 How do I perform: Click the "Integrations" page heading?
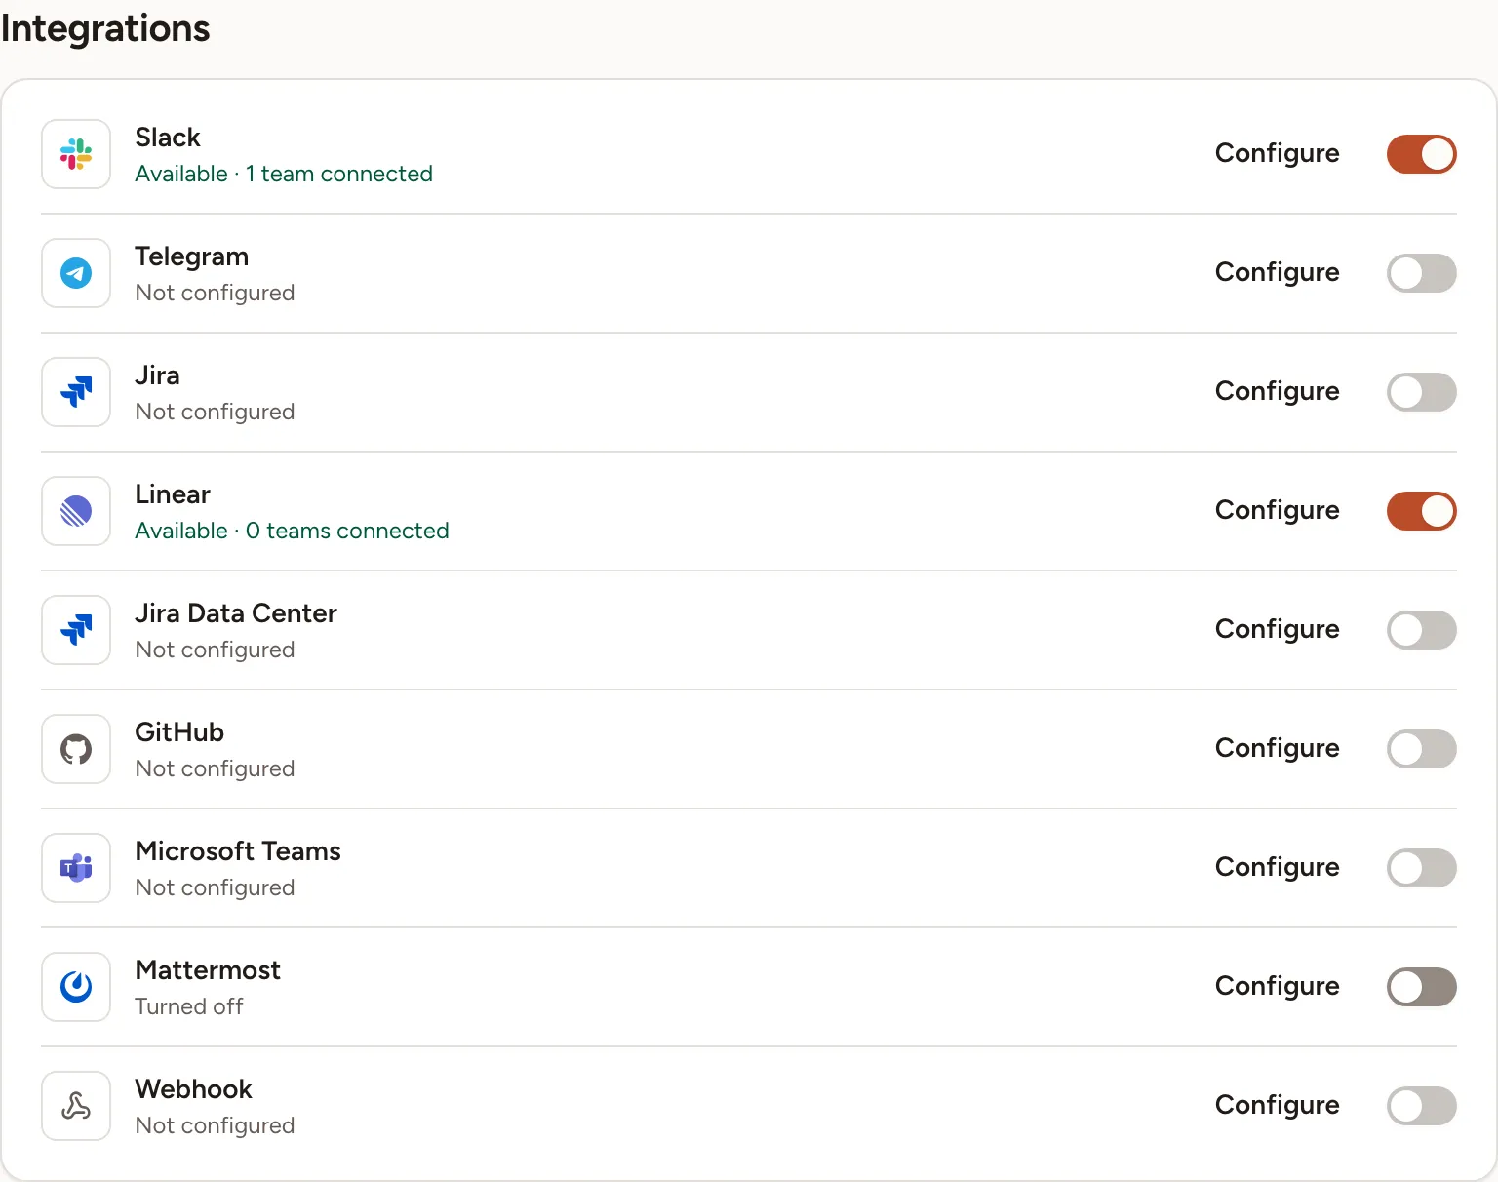[105, 28]
